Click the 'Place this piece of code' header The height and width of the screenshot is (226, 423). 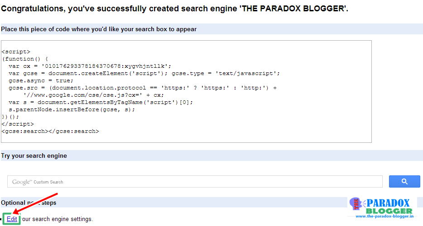click(99, 29)
